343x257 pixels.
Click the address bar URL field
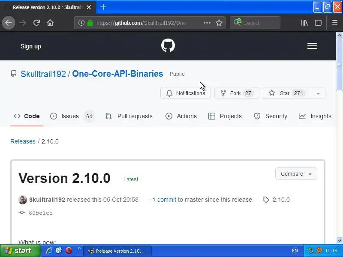coord(142,23)
